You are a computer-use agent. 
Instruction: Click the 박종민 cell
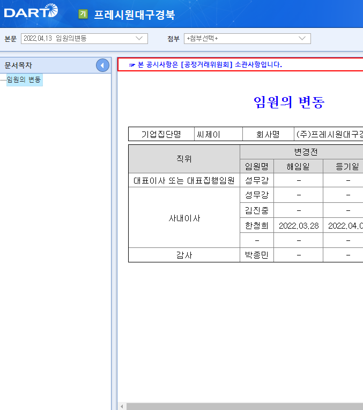[257, 255]
